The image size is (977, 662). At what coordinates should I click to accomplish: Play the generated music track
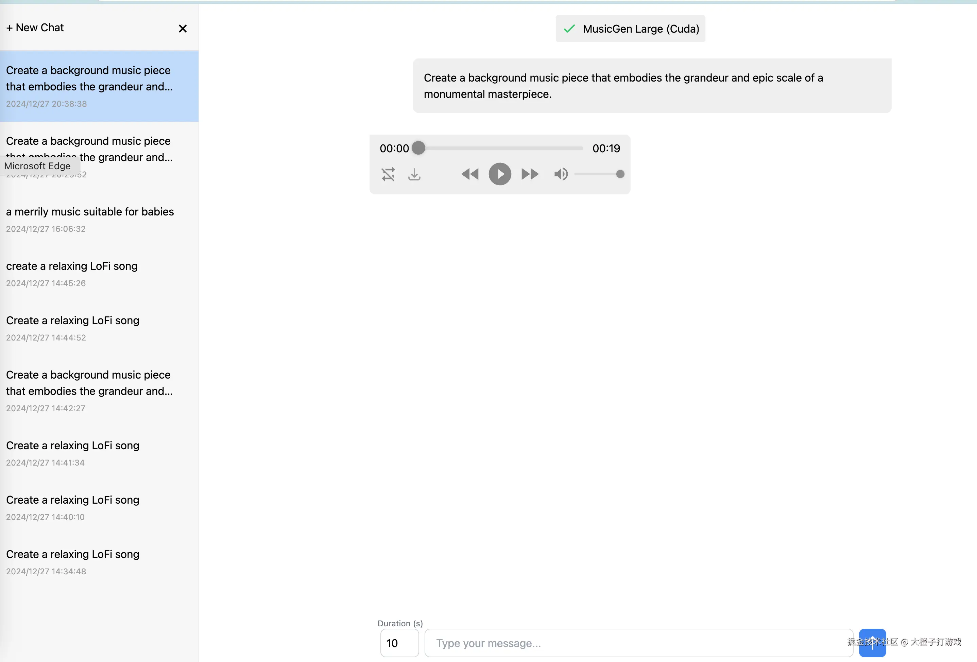coord(499,174)
